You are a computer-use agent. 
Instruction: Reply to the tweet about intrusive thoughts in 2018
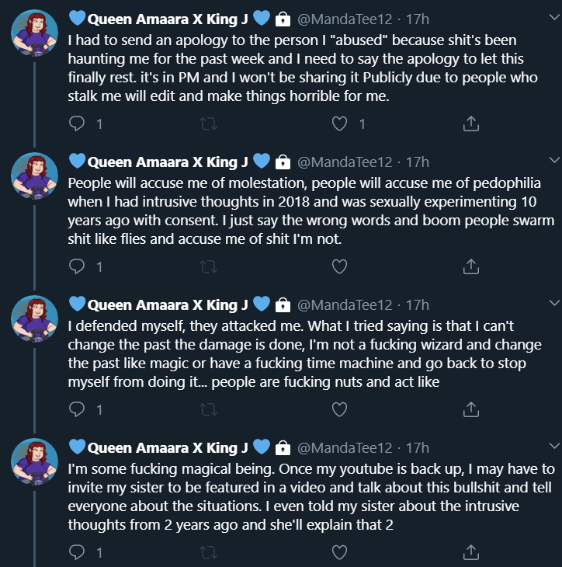(x=77, y=266)
